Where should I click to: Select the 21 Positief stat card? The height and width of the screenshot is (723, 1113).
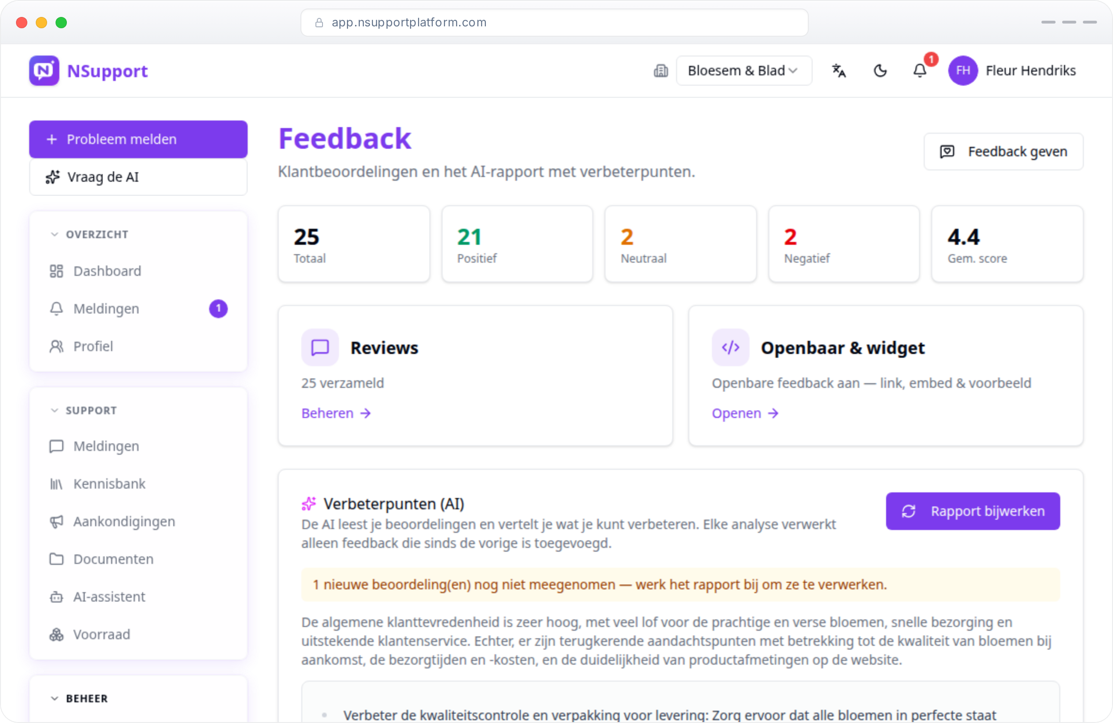[x=517, y=244]
